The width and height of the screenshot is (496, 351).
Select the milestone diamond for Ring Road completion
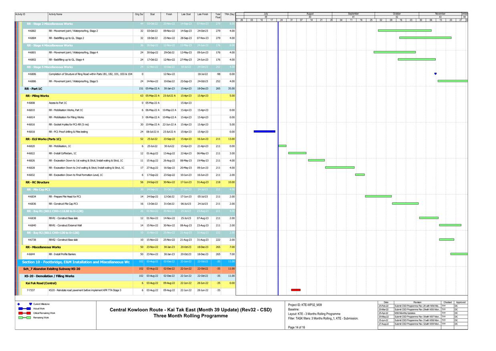click(x=435, y=73)
